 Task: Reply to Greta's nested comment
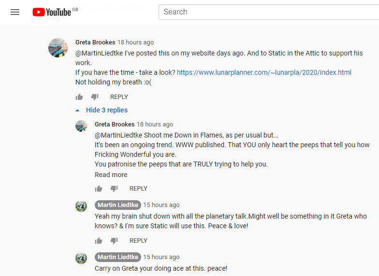point(138,188)
